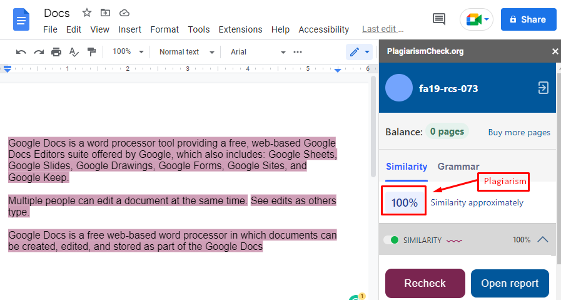Log out of PlagiarismCheck account

point(543,88)
